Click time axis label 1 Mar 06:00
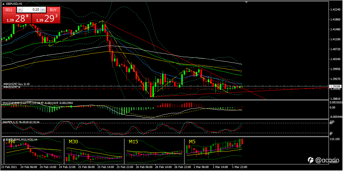This screenshot has height=171, width=343. pyautogui.click(x=201, y=167)
